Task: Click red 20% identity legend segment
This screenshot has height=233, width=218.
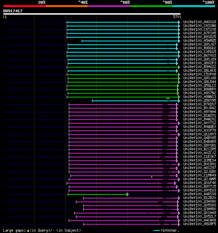Action: click(x=25, y=6)
